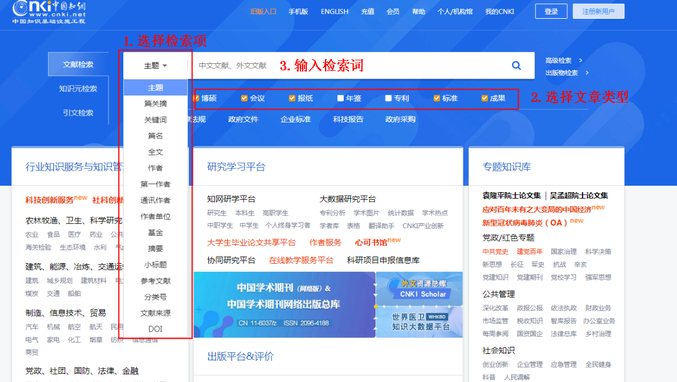Open 帮助 link

418,12
